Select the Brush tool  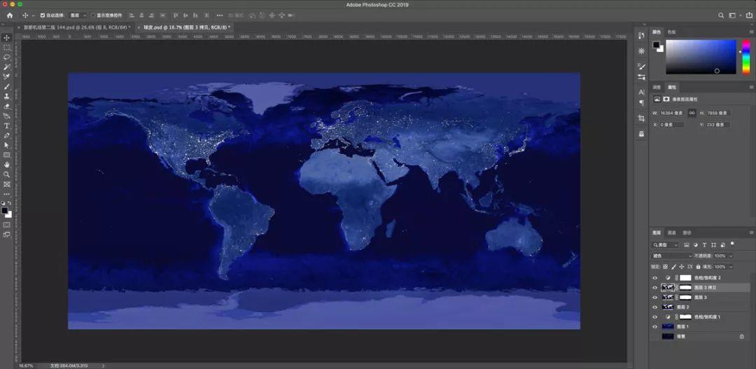pos(7,87)
